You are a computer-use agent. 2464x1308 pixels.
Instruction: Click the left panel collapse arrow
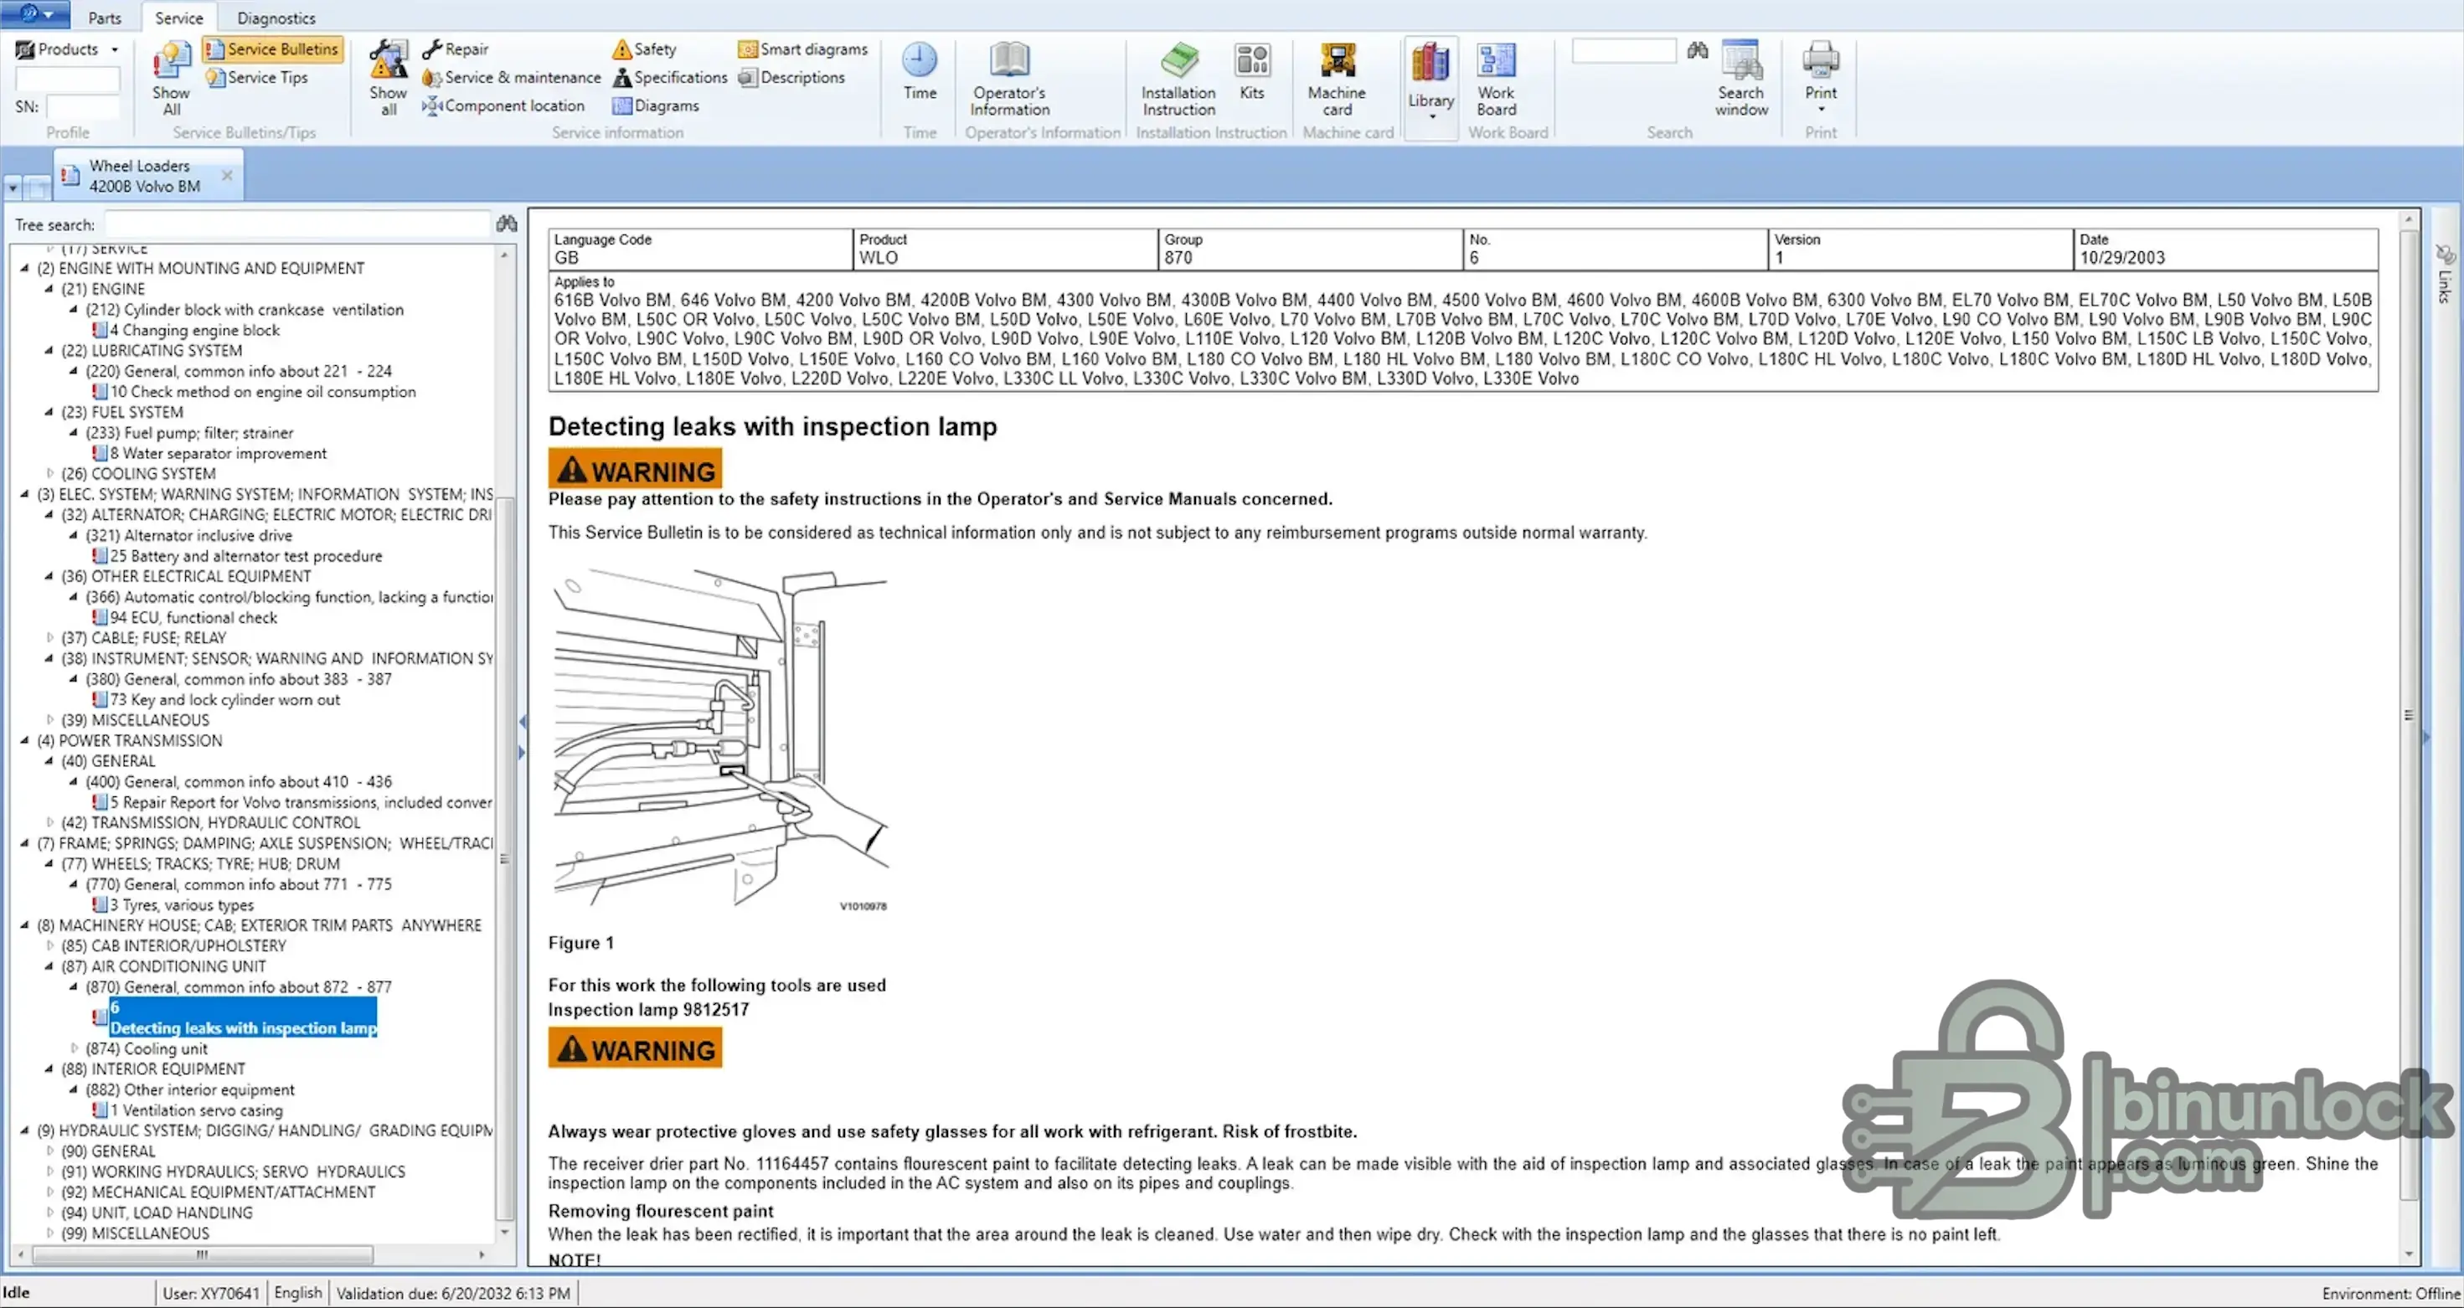(x=521, y=721)
